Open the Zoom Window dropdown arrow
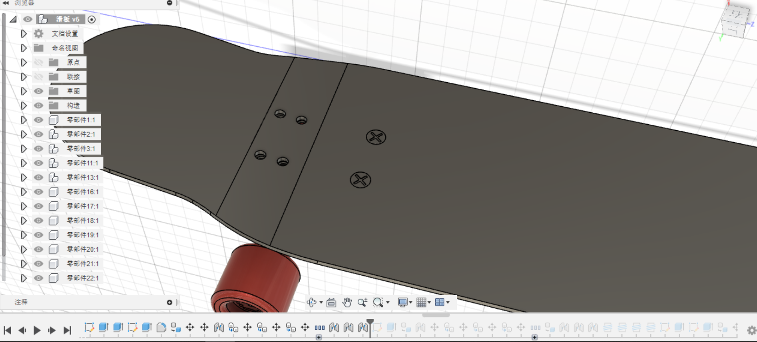 [x=388, y=302]
